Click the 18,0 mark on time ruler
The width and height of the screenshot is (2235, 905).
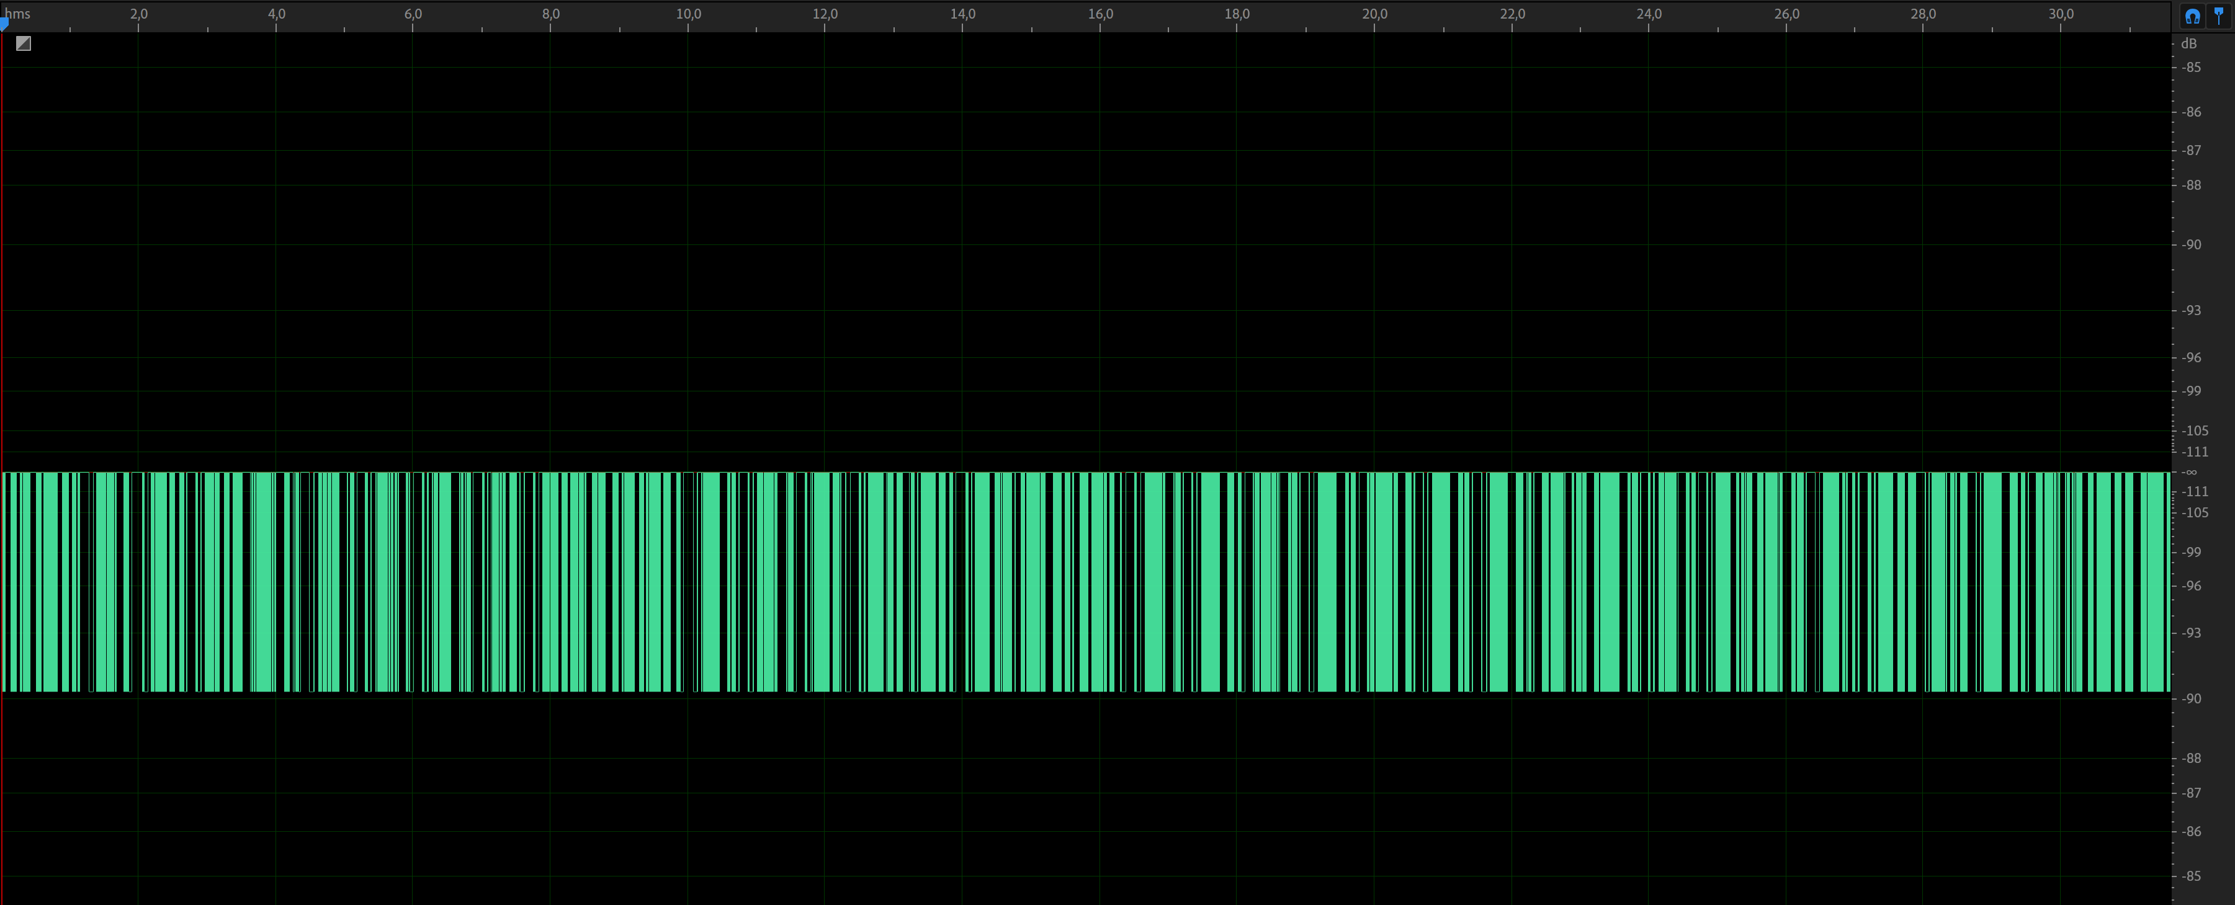pos(1237,14)
